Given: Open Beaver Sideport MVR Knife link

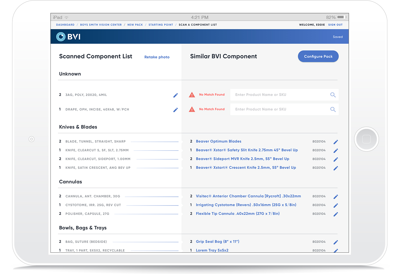Looking at the screenshot, I should pos(242,159).
